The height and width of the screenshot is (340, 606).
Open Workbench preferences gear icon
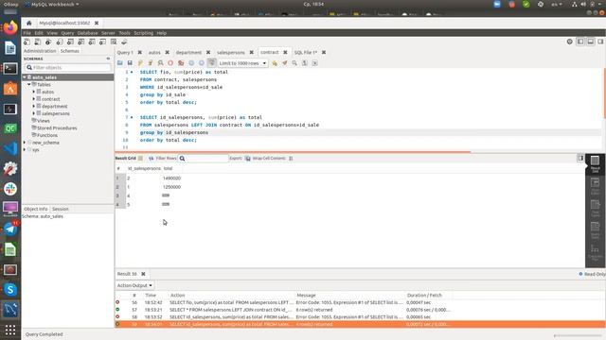[x=570, y=42]
